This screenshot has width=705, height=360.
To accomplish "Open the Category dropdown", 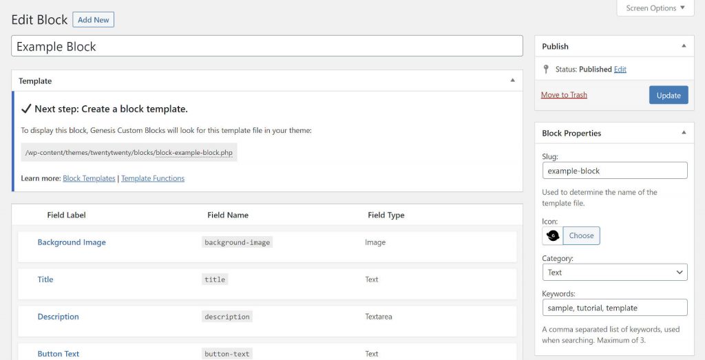I will pos(614,273).
